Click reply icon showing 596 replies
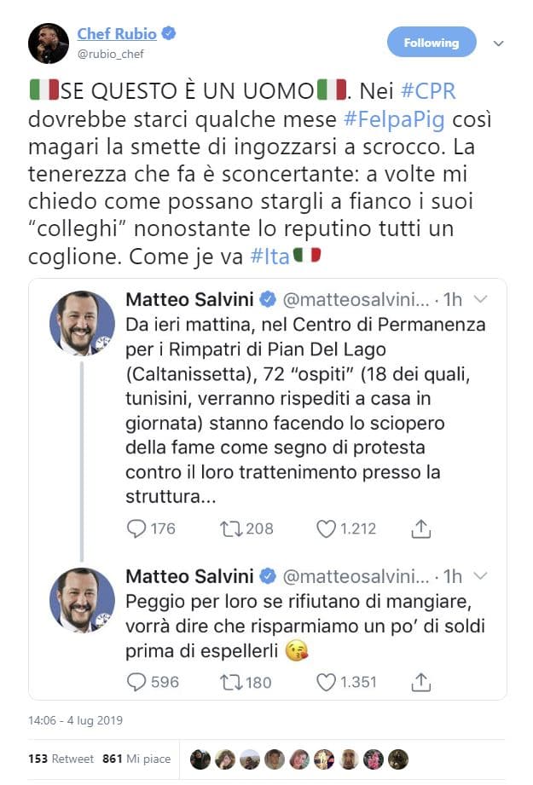 (136, 681)
